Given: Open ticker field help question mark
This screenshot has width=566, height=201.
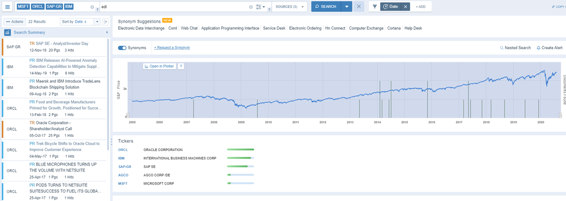Looking at the screenshot, I should (x=97, y=9).
